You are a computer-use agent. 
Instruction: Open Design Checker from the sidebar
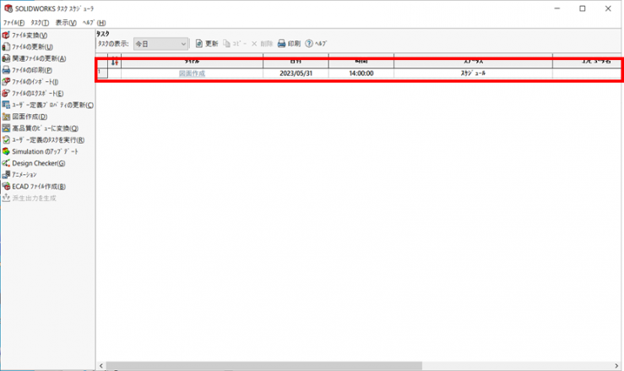coord(6,163)
